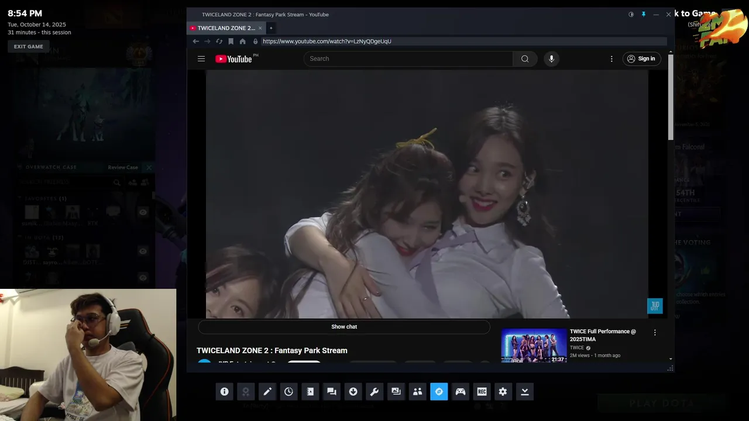Screen dimensions: 749x421
Task: Click the video title text TWICELAND ZONE 2
Action: tap(272, 350)
